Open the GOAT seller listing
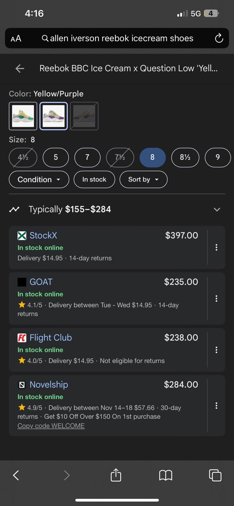234x506 pixels. point(41,282)
